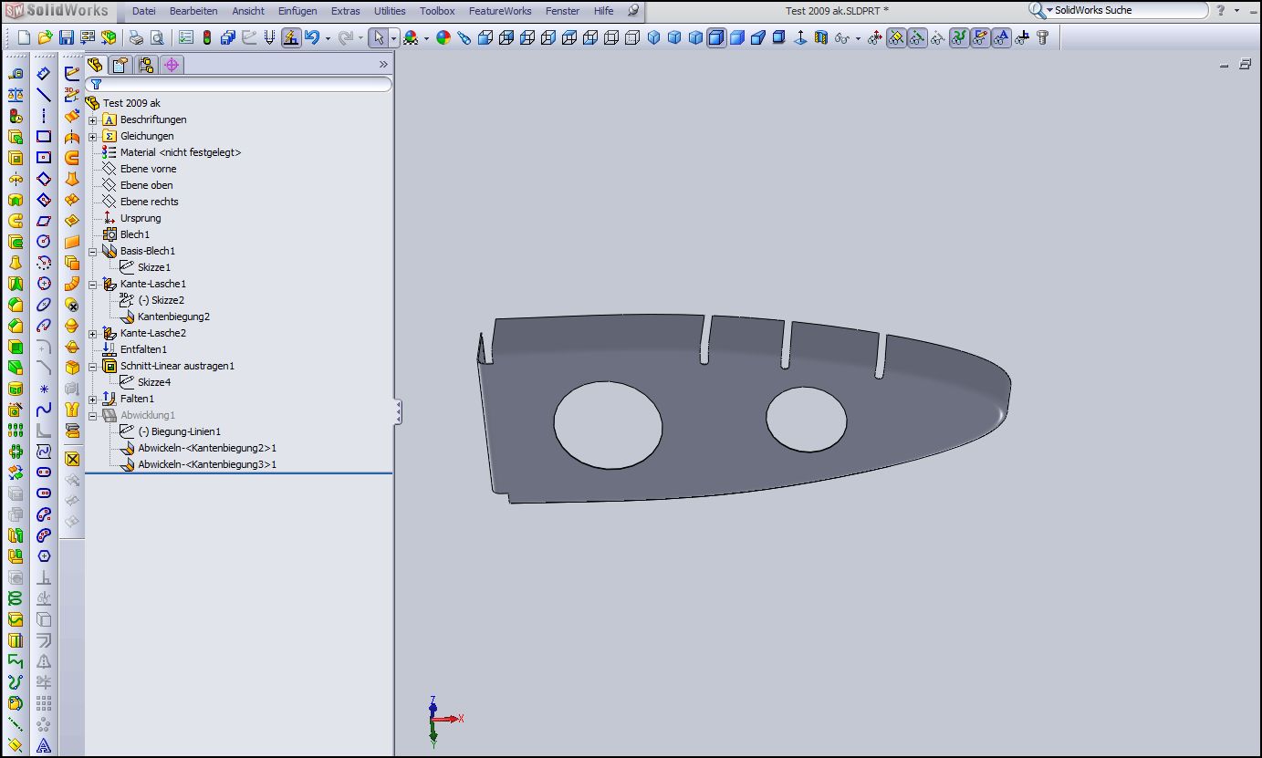Image resolution: width=1262 pixels, height=758 pixels.
Task: Switch to the PropertyManager tab
Action: 120,64
